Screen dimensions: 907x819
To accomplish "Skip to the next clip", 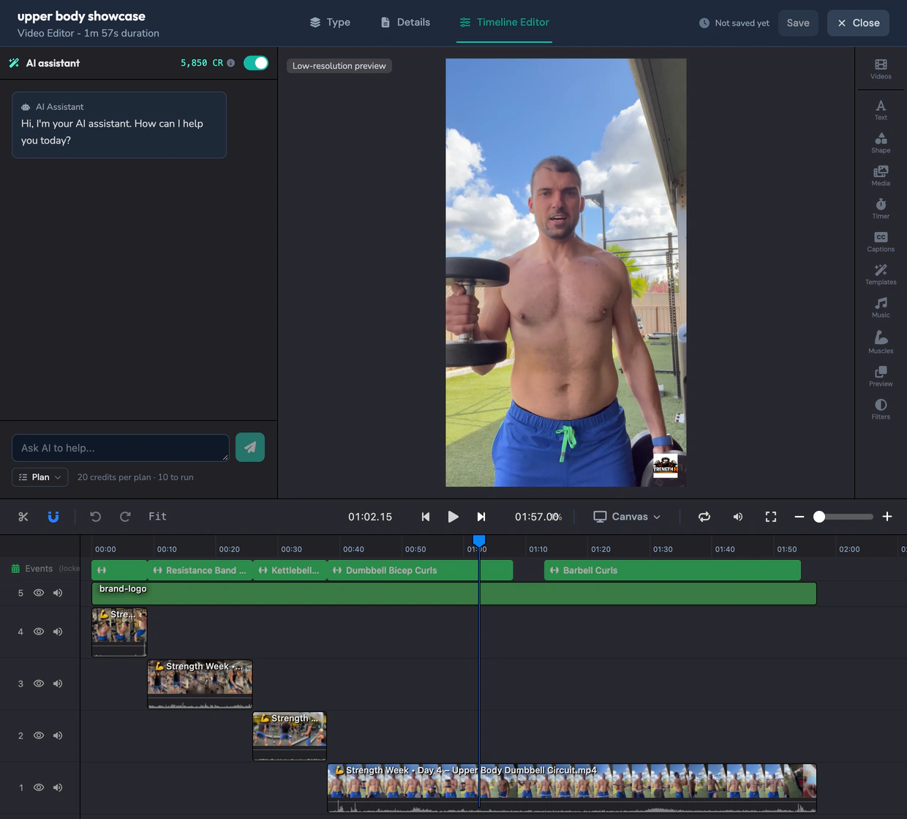I will click(481, 517).
